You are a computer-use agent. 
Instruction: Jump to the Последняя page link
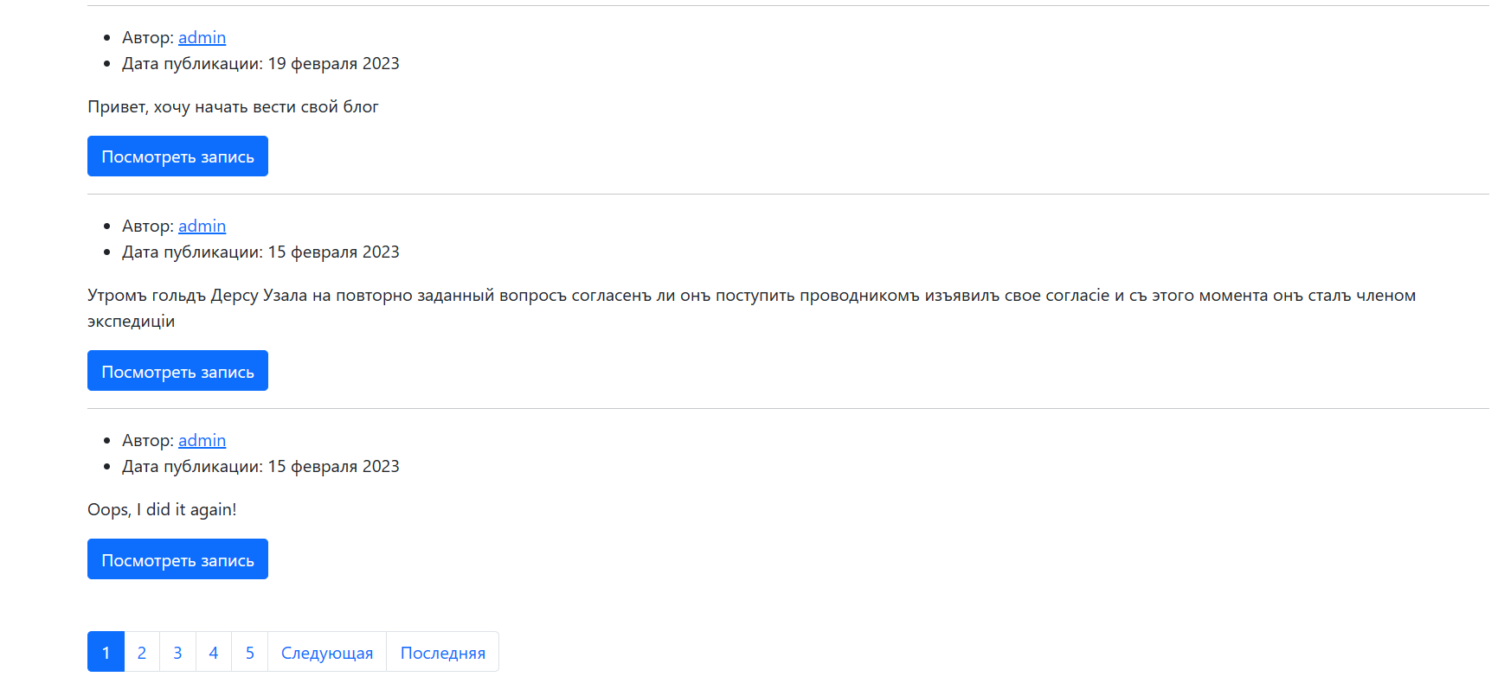pyautogui.click(x=442, y=652)
